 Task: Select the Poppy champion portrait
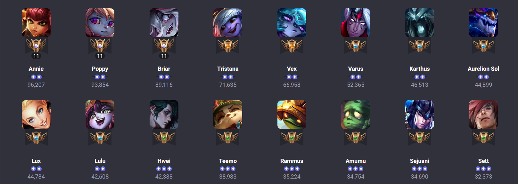(x=100, y=23)
